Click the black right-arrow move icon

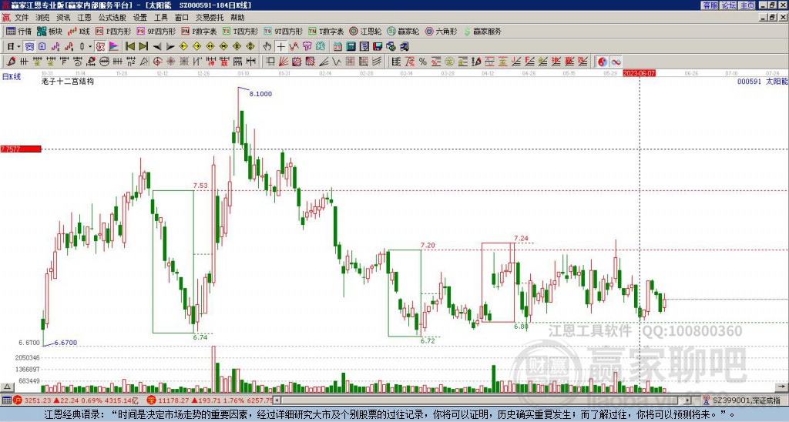click(170, 47)
